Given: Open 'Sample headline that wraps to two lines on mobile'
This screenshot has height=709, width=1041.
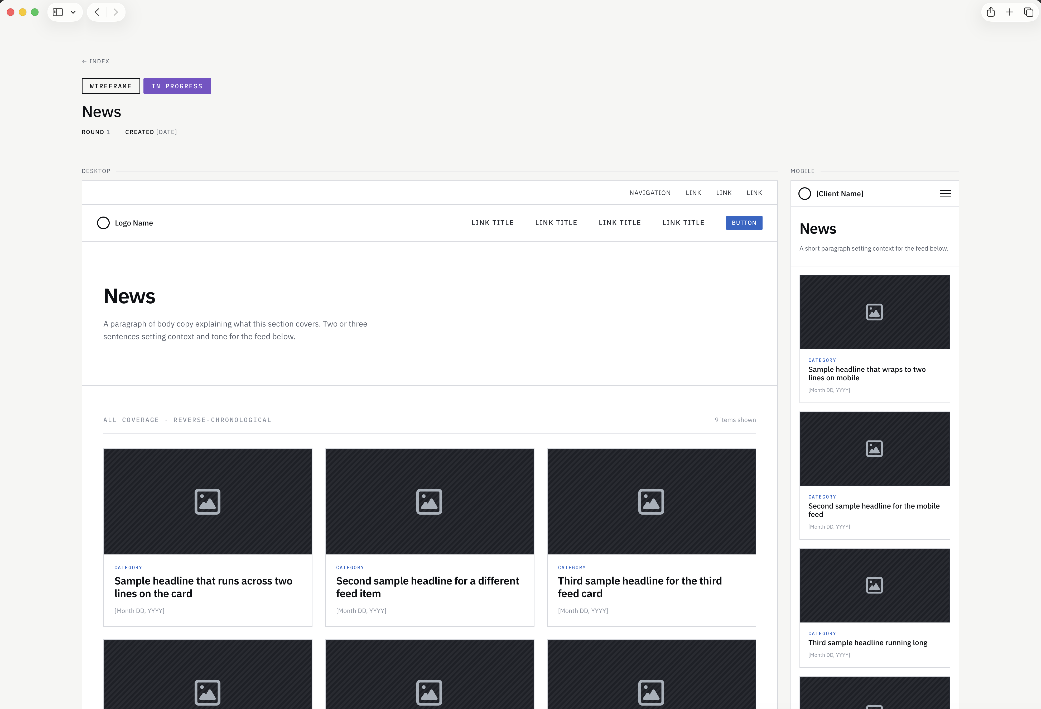Looking at the screenshot, I should (x=867, y=374).
